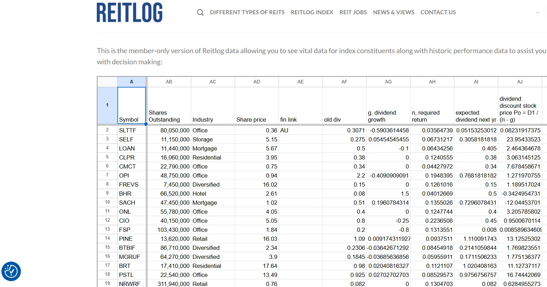Viewport: 547px width, 287px height.
Task: Select the FREVS symbol cell
Action: click(x=132, y=184)
